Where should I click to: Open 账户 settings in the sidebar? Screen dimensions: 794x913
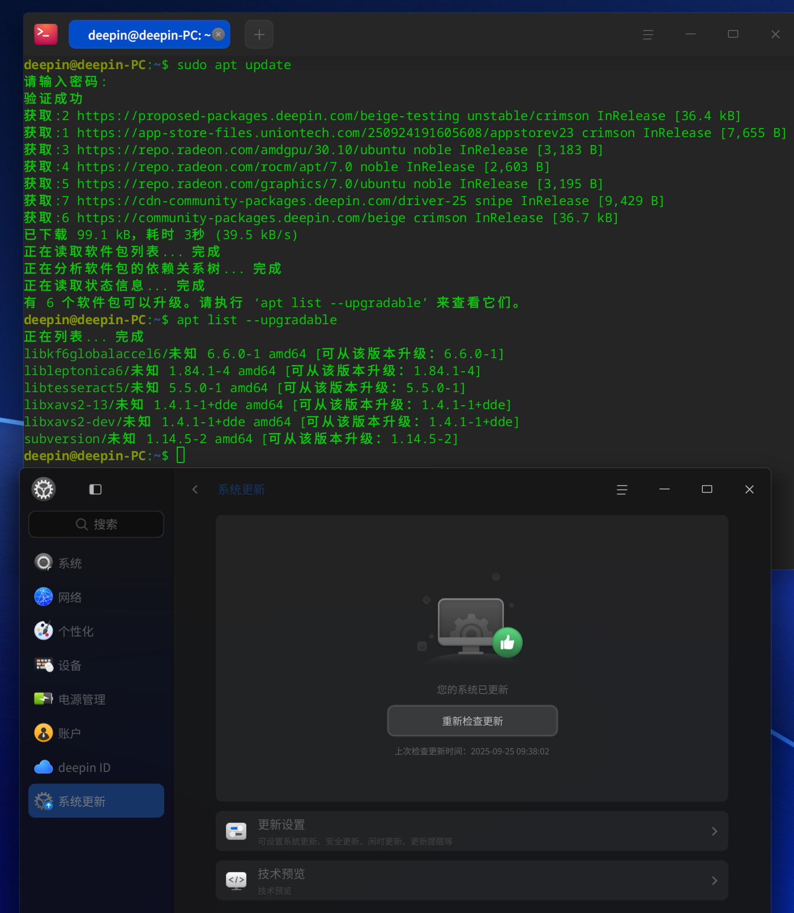tap(96, 733)
